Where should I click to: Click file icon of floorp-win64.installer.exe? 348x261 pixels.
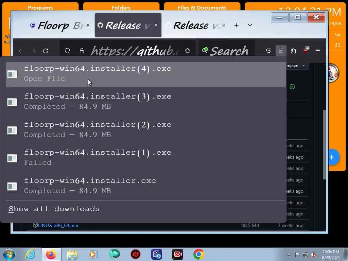[12, 186]
